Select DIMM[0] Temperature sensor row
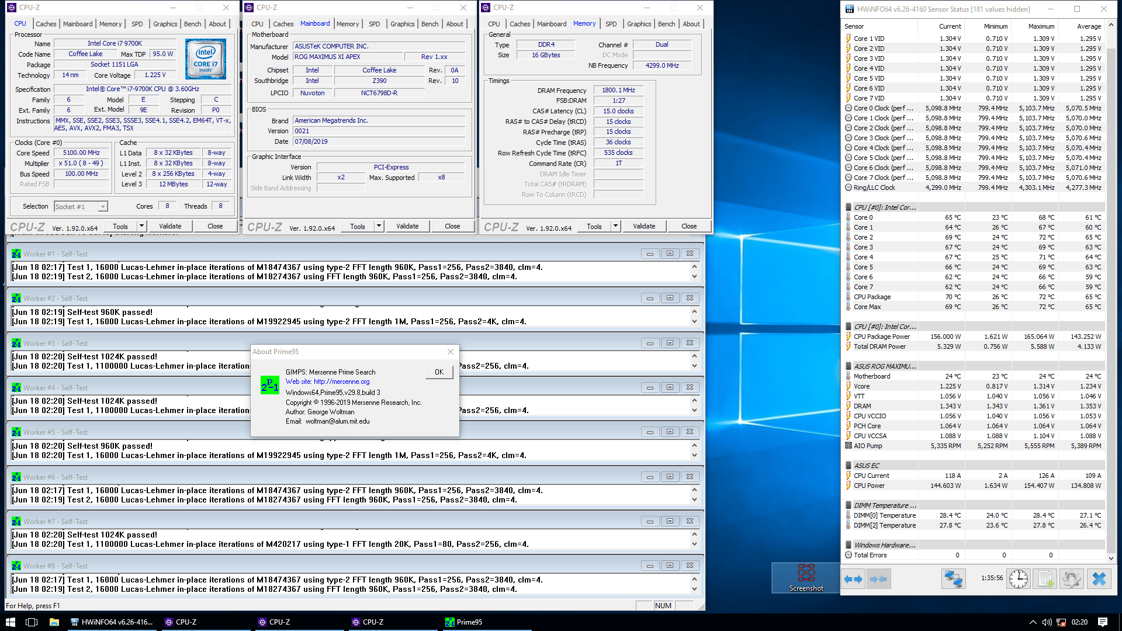Screen dimensions: 1122x631 click(974, 515)
